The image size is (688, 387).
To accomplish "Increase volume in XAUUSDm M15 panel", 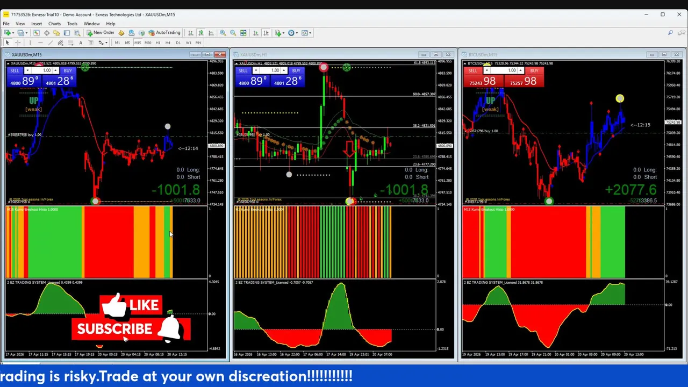I will tap(55, 70).
